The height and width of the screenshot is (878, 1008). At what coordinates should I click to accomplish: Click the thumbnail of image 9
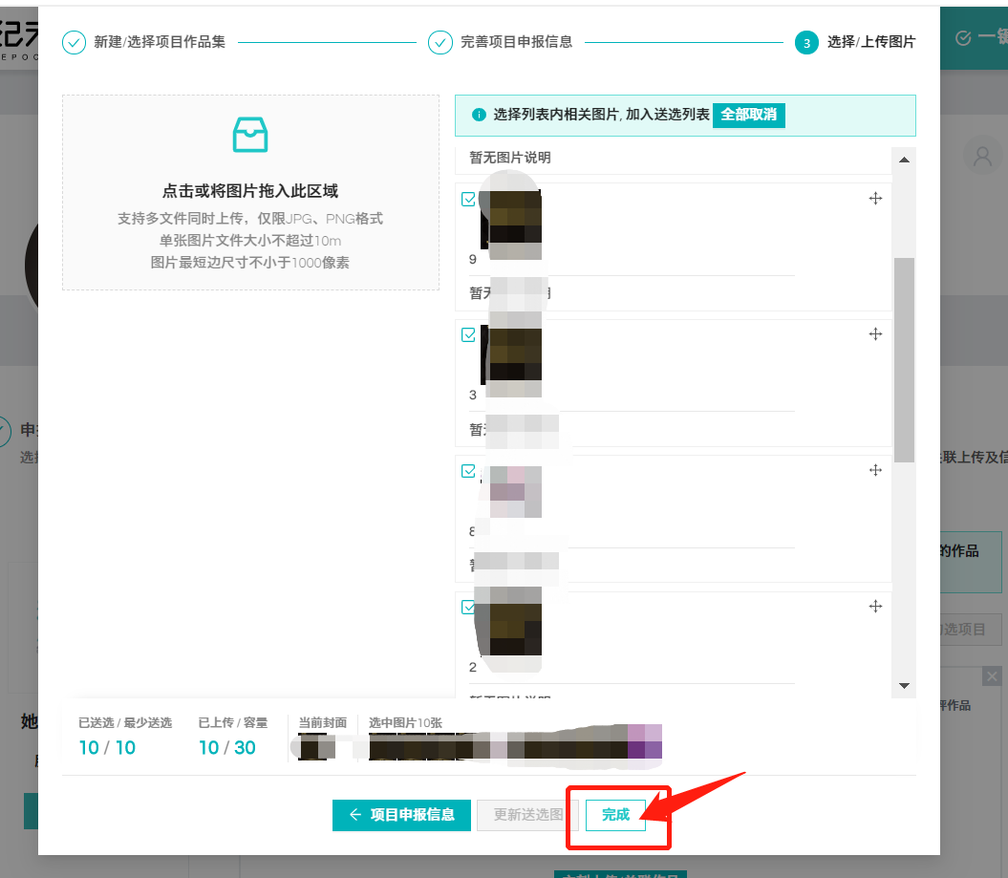click(x=511, y=217)
